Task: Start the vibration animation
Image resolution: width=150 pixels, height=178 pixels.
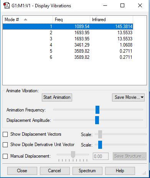Action: (57, 97)
